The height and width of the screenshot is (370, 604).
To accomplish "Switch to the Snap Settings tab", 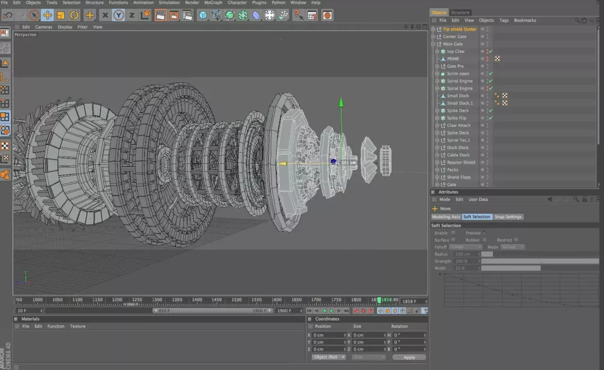I will click(x=508, y=217).
